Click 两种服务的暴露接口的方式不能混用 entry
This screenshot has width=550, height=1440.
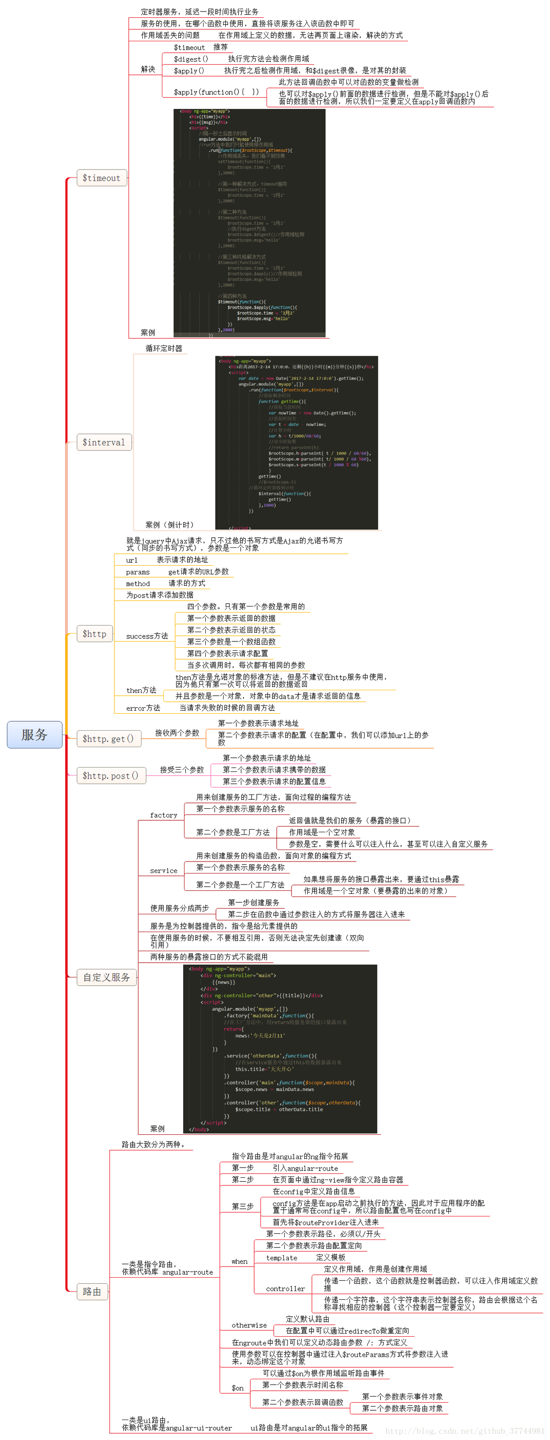[208, 957]
